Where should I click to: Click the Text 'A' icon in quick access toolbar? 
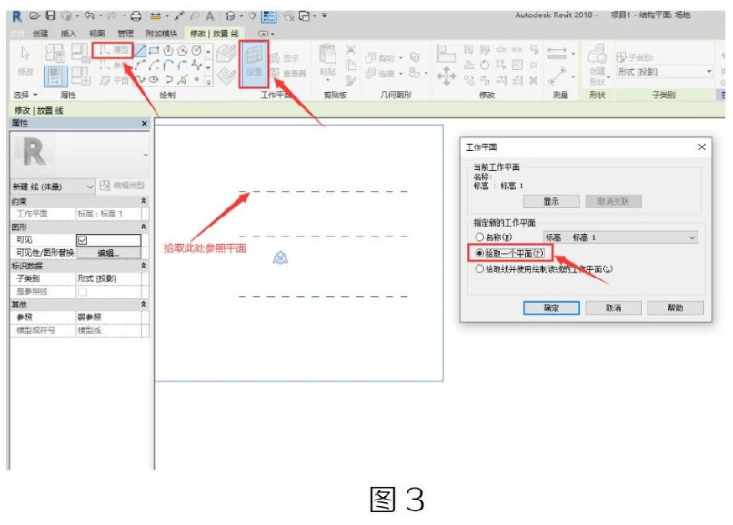[x=210, y=16]
